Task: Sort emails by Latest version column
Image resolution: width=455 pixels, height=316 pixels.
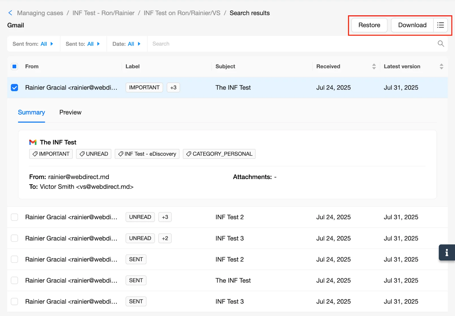Action: coord(441,66)
